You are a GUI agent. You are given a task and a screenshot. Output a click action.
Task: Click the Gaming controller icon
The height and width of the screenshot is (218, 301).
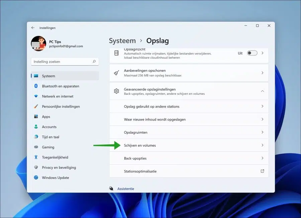pyautogui.click(x=36, y=147)
